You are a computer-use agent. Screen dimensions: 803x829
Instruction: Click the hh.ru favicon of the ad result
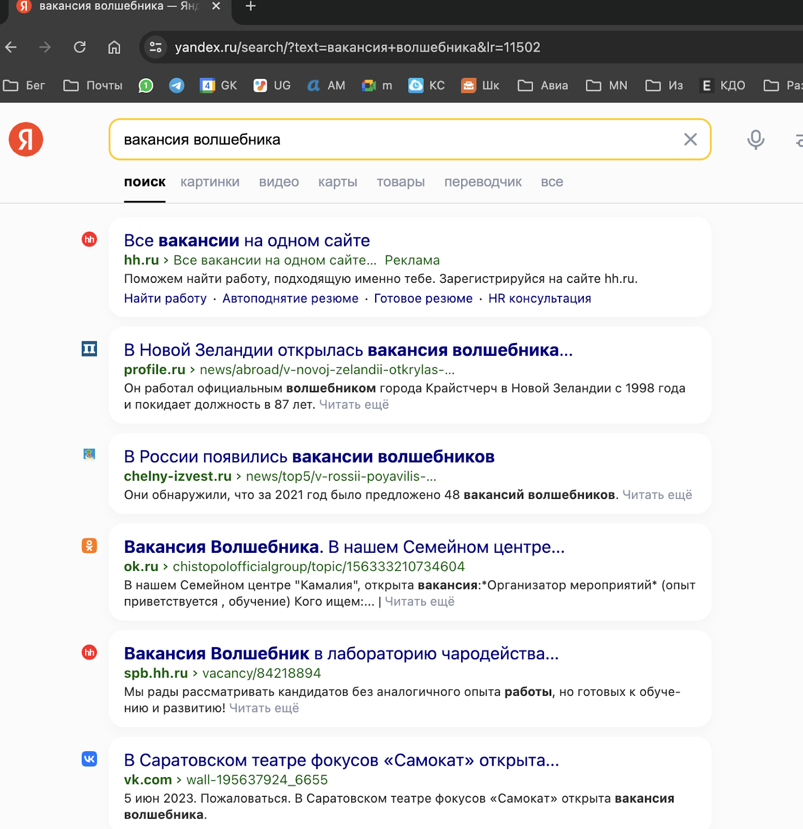click(90, 239)
